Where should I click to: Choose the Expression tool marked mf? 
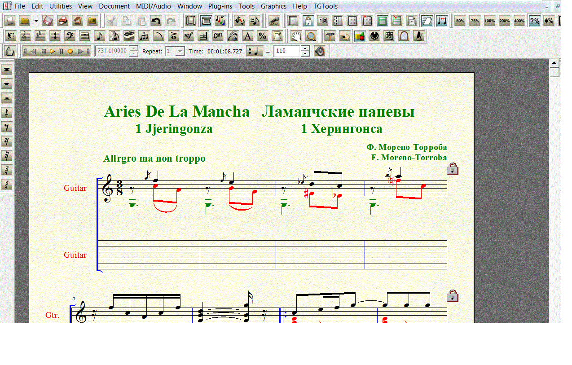tap(189, 36)
